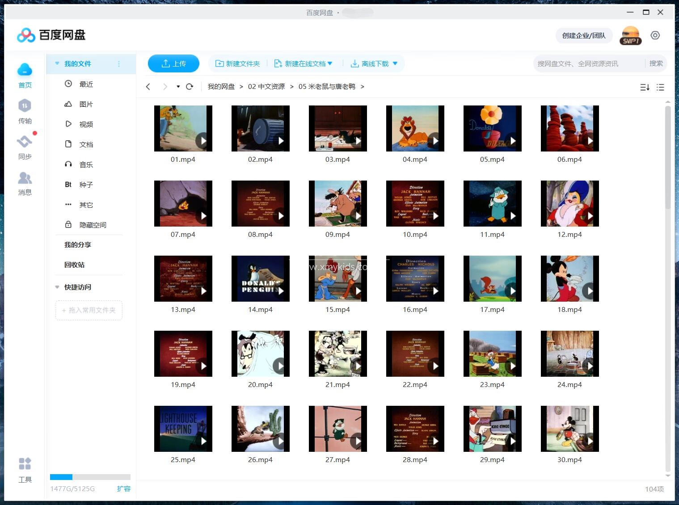Screen dimensions: 679x505
Task: Collapse the 我的文件 tree section
Action: click(x=57, y=63)
